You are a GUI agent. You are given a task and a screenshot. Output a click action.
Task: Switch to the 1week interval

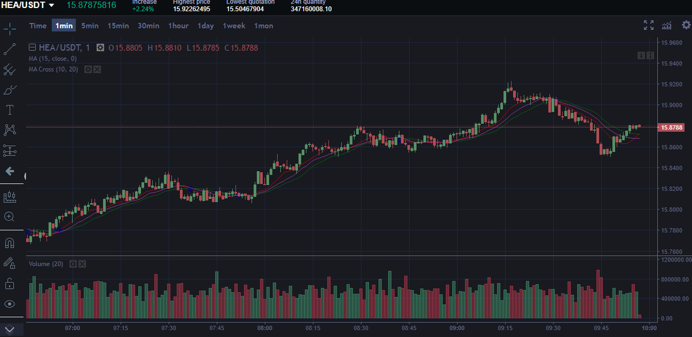pos(234,25)
